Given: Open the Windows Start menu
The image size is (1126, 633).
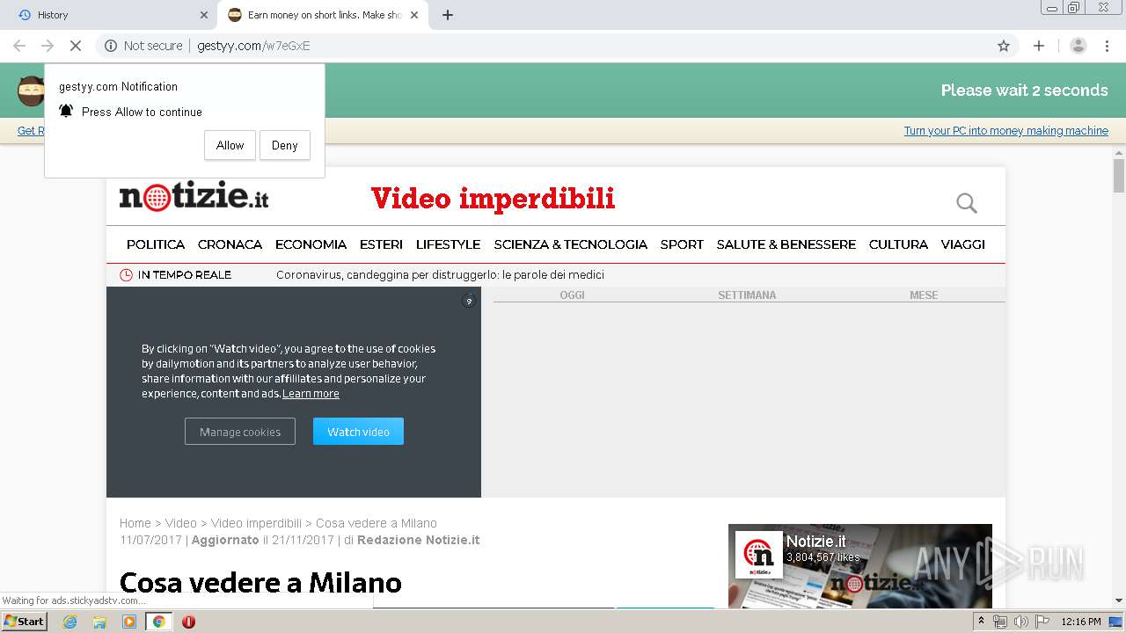Looking at the screenshot, I should (25, 621).
